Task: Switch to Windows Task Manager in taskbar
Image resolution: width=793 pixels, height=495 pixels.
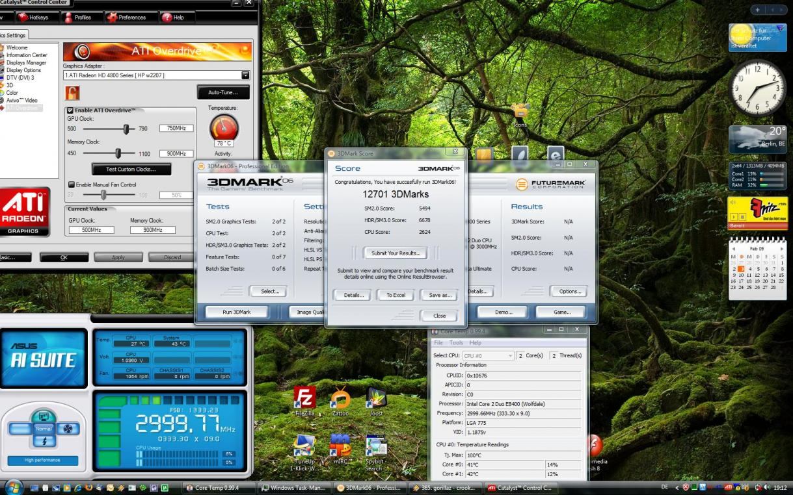Action: click(x=295, y=488)
